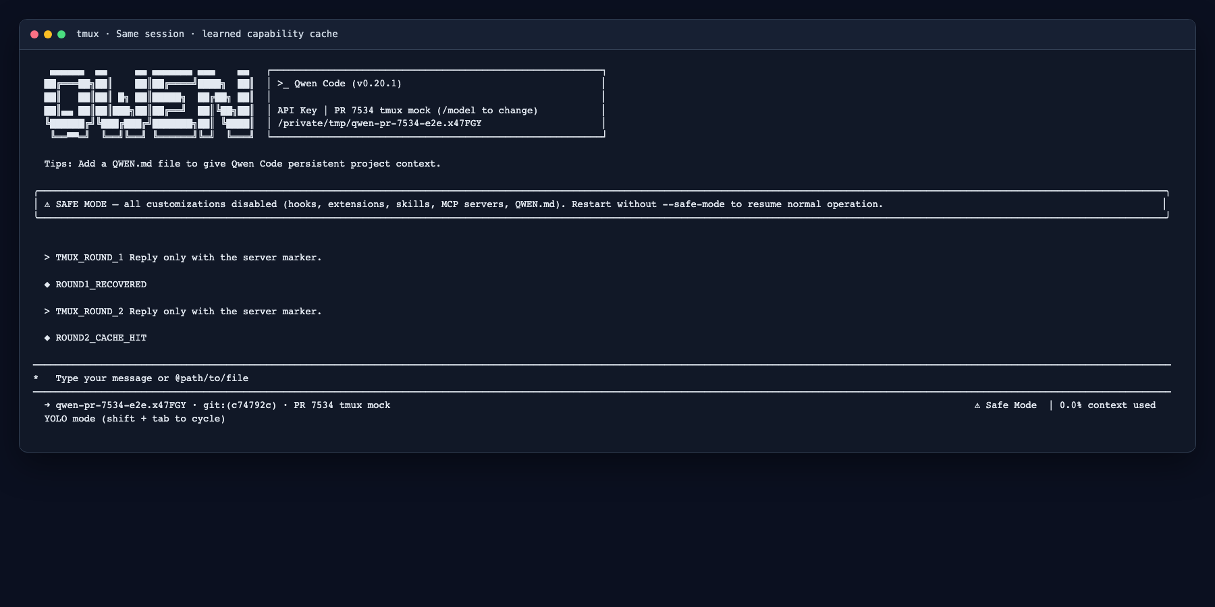
Task: Click the "ROUND1_RECOVERED" response
Action: (101, 285)
